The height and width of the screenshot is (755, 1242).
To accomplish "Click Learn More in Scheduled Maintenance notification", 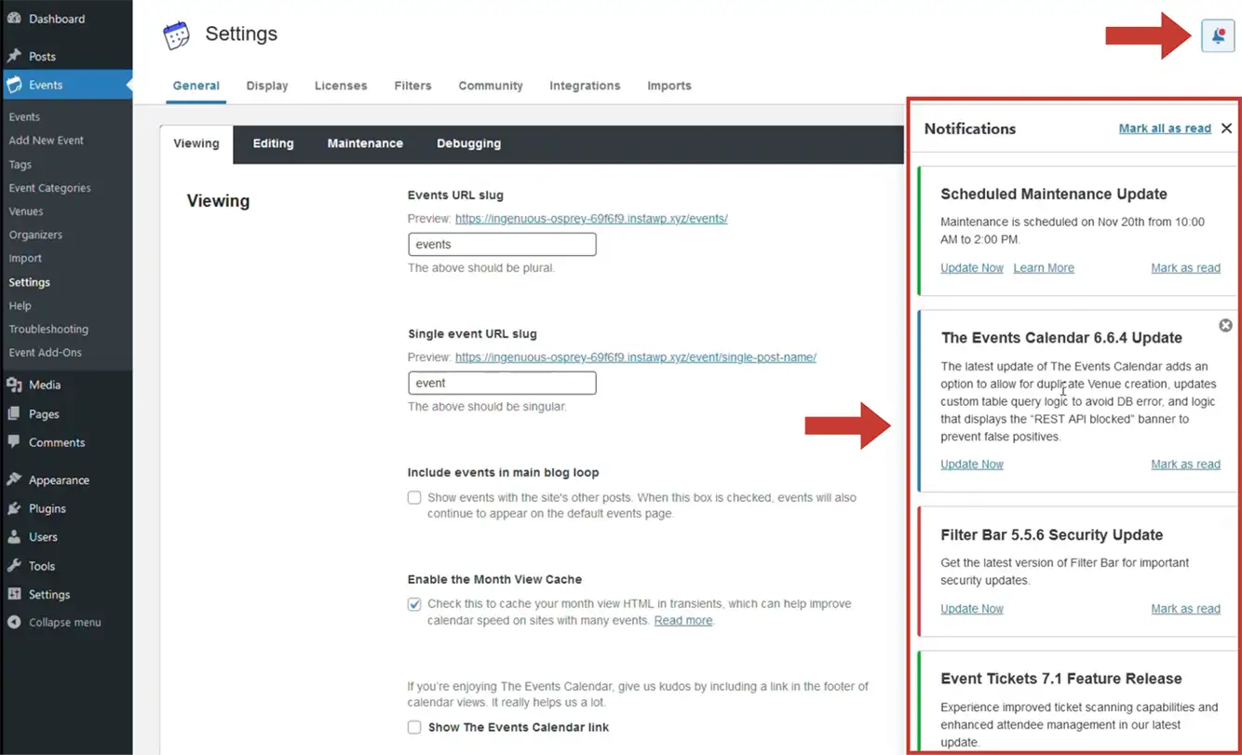I will pos(1043,268).
